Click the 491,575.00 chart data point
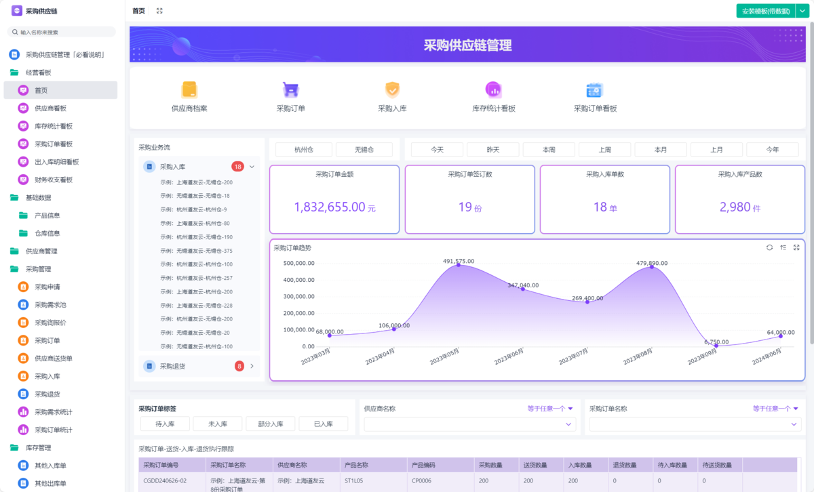The height and width of the screenshot is (492, 814). [459, 264]
